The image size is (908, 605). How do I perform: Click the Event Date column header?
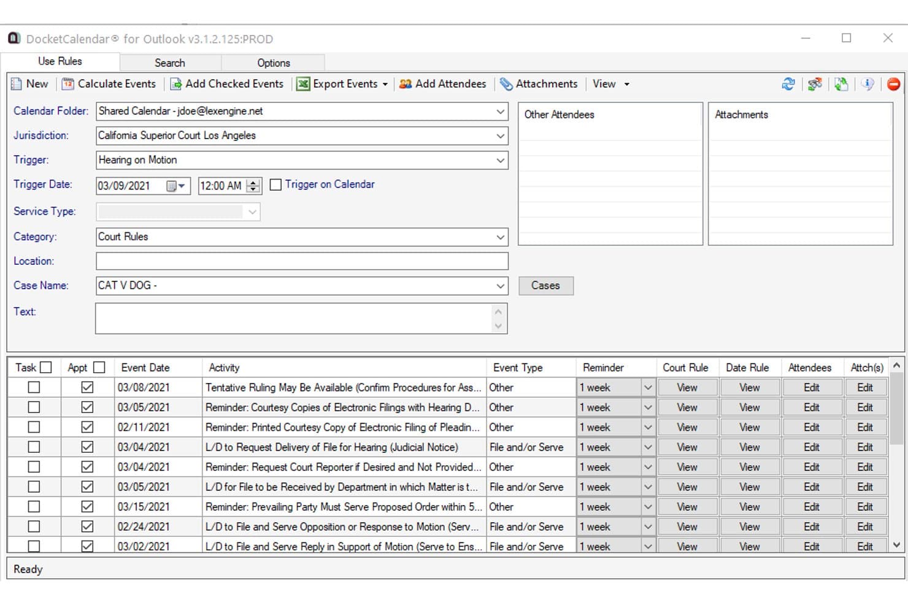click(x=158, y=368)
